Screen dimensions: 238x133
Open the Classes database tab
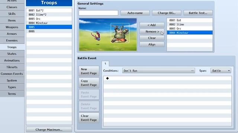click(12, 7)
